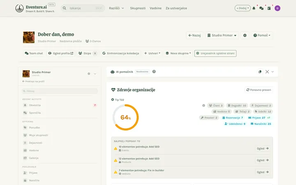Screen dimensions: 296x185
Task: Open the Studio Primer organization dropdown
Action: 222,35
